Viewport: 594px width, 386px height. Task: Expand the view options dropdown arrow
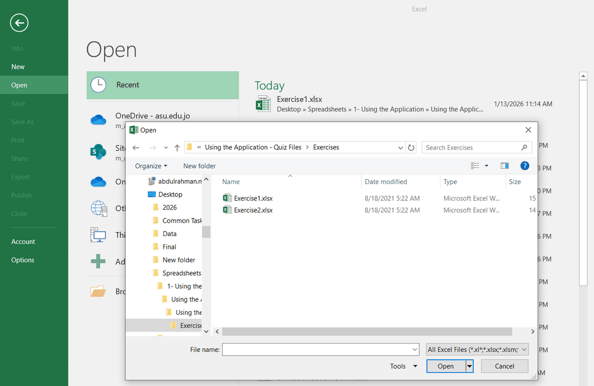pos(487,166)
